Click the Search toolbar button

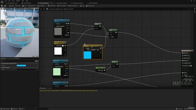(x=18, y=6)
